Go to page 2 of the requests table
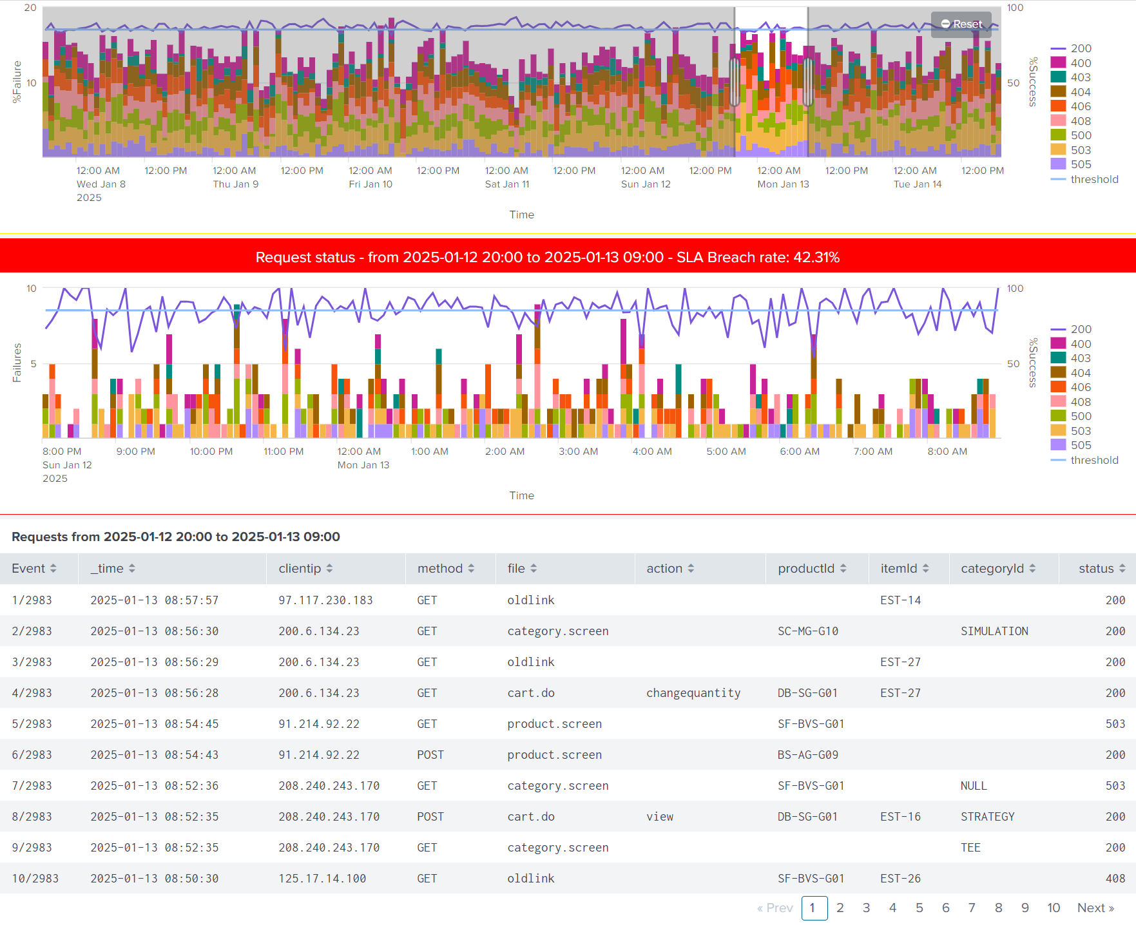Image resolution: width=1136 pixels, height=925 pixels. click(840, 908)
